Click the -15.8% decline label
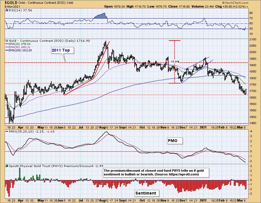This screenshot has width=261, height=203. (x=175, y=62)
